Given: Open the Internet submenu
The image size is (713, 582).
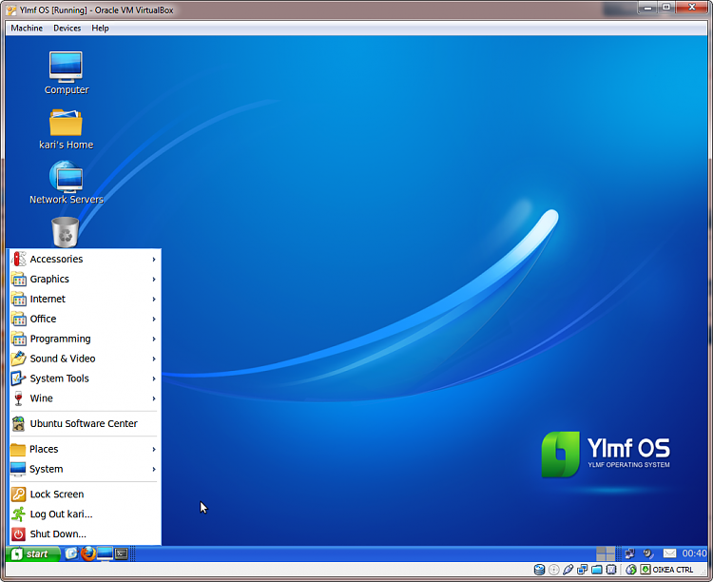Looking at the screenshot, I should pyautogui.click(x=84, y=299).
